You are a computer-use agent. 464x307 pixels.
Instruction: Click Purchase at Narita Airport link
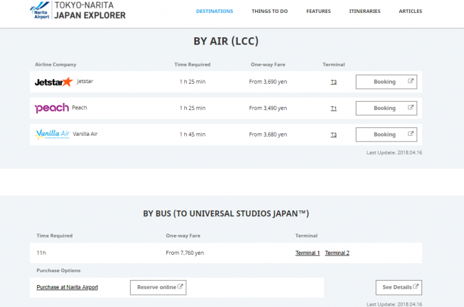click(x=67, y=287)
